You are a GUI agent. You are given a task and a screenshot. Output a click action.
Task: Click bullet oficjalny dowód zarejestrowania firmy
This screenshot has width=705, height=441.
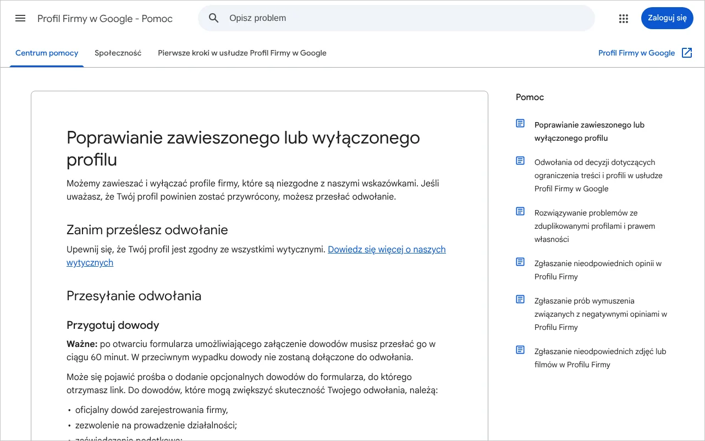pyautogui.click(x=151, y=410)
